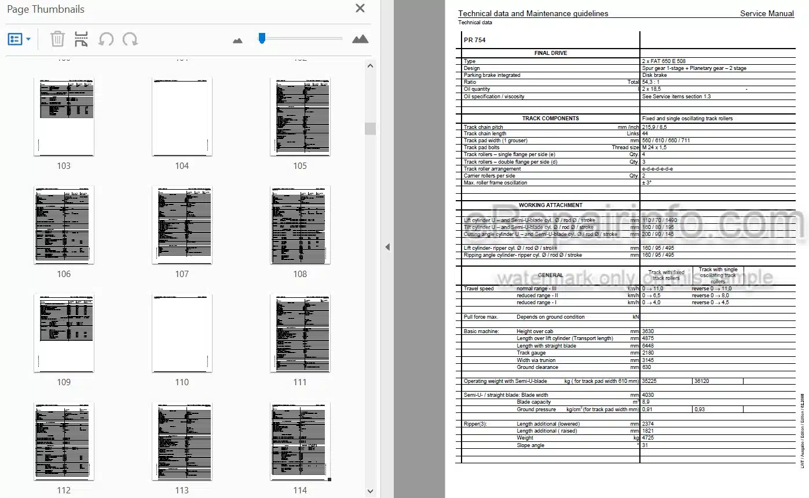The image size is (809, 498).
Task: Select page thumbnail 108
Action: point(300,225)
